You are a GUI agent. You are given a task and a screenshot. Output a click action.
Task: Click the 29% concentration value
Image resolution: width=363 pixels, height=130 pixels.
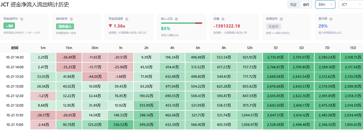[323, 26]
